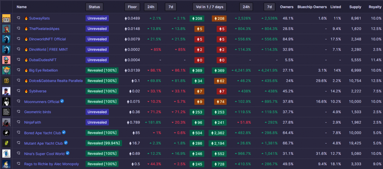This screenshot has width=383, height=169.
Task: Click the 29.6% Bluechip Owners value
Action: (x=321, y=81)
